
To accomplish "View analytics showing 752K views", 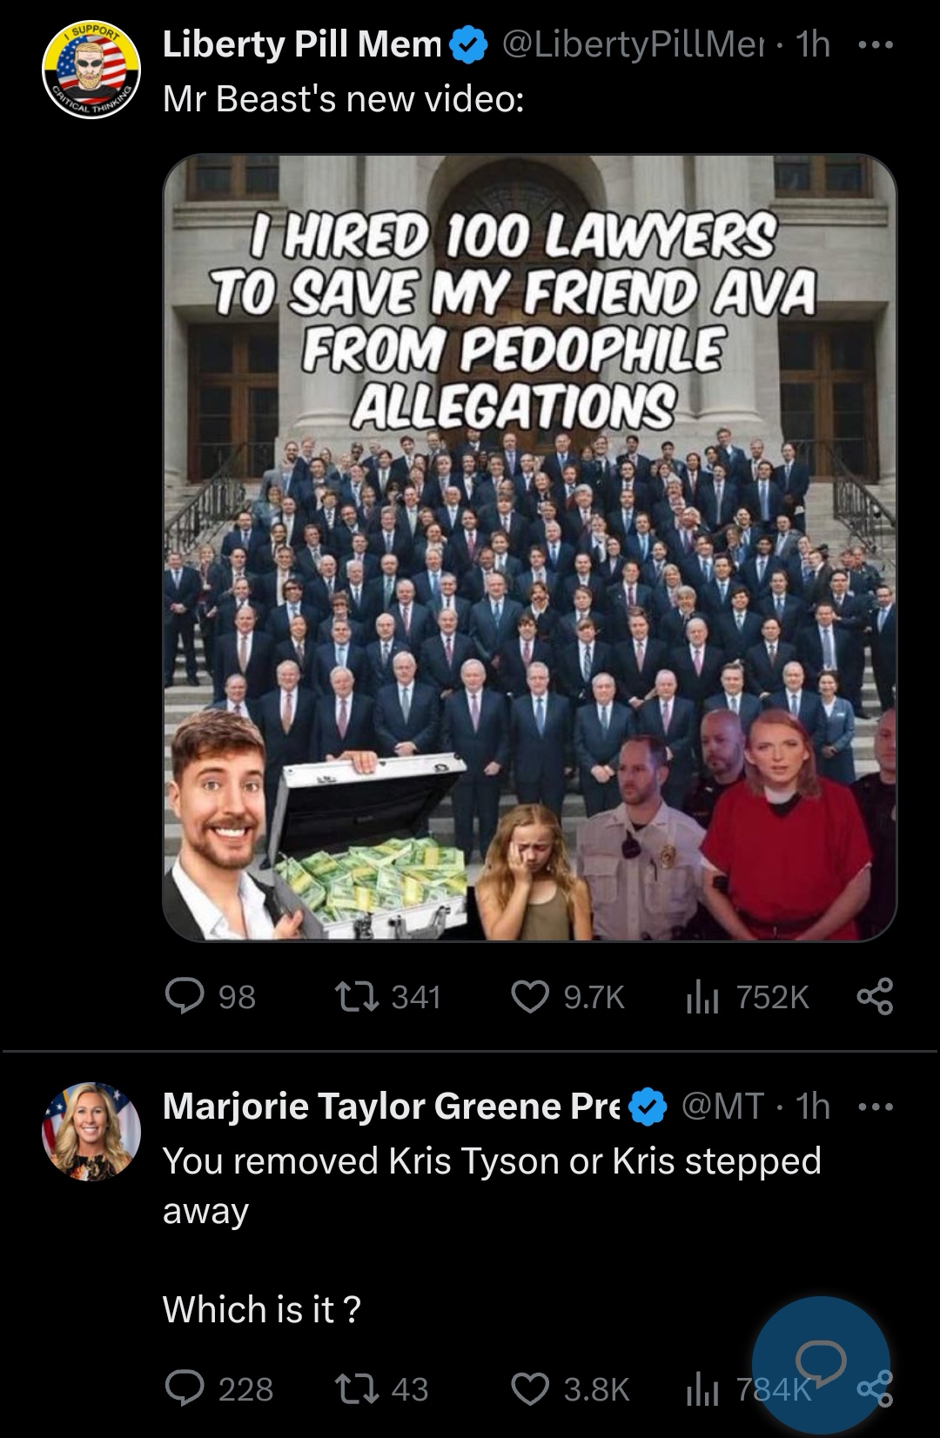I will tap(748, 997).
